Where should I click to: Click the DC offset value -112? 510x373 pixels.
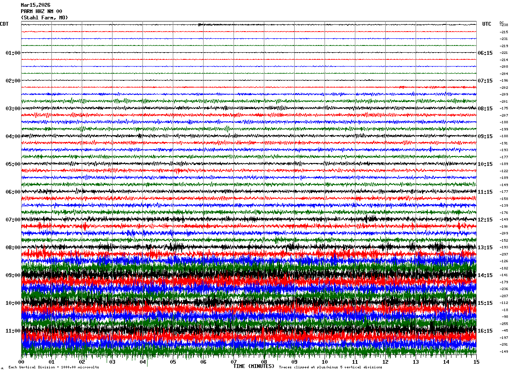click(504, 303)
